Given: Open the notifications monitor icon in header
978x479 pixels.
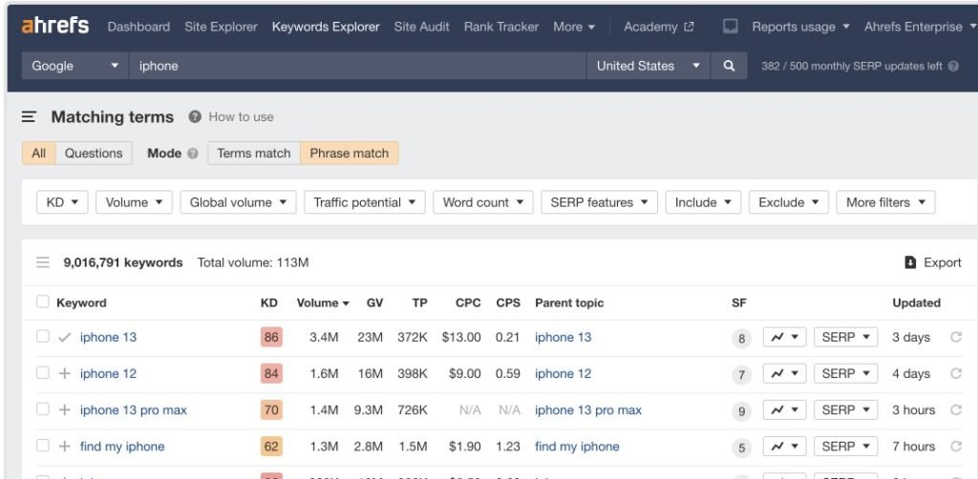Looking at the screenshot, I should click(x=731, y=27).
